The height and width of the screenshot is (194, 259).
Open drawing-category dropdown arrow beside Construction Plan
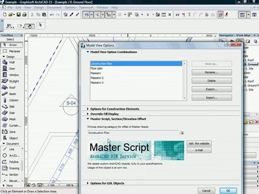click(x=182, y=133)
